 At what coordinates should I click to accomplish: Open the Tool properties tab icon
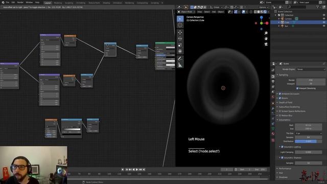point(273,71)
